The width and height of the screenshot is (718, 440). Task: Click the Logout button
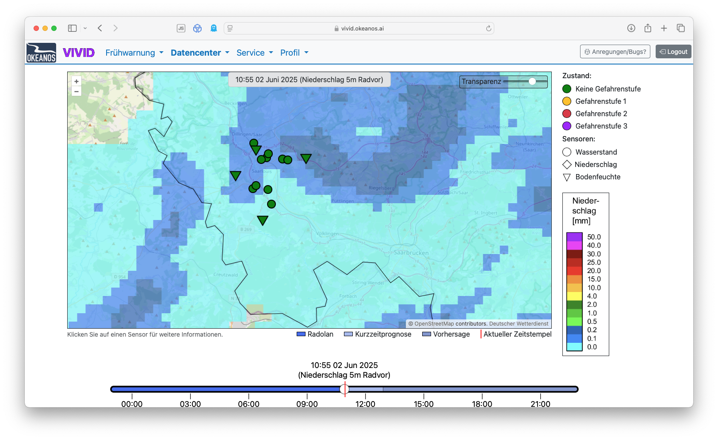click(673, 52)
